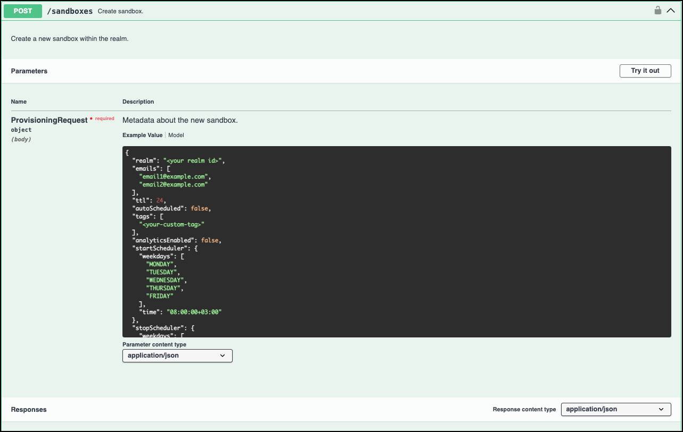Click "WEDNESDAY" in the weekdays list
This screenshot has height=432, width=683.
pyautogui.click(x=165, y=280)
